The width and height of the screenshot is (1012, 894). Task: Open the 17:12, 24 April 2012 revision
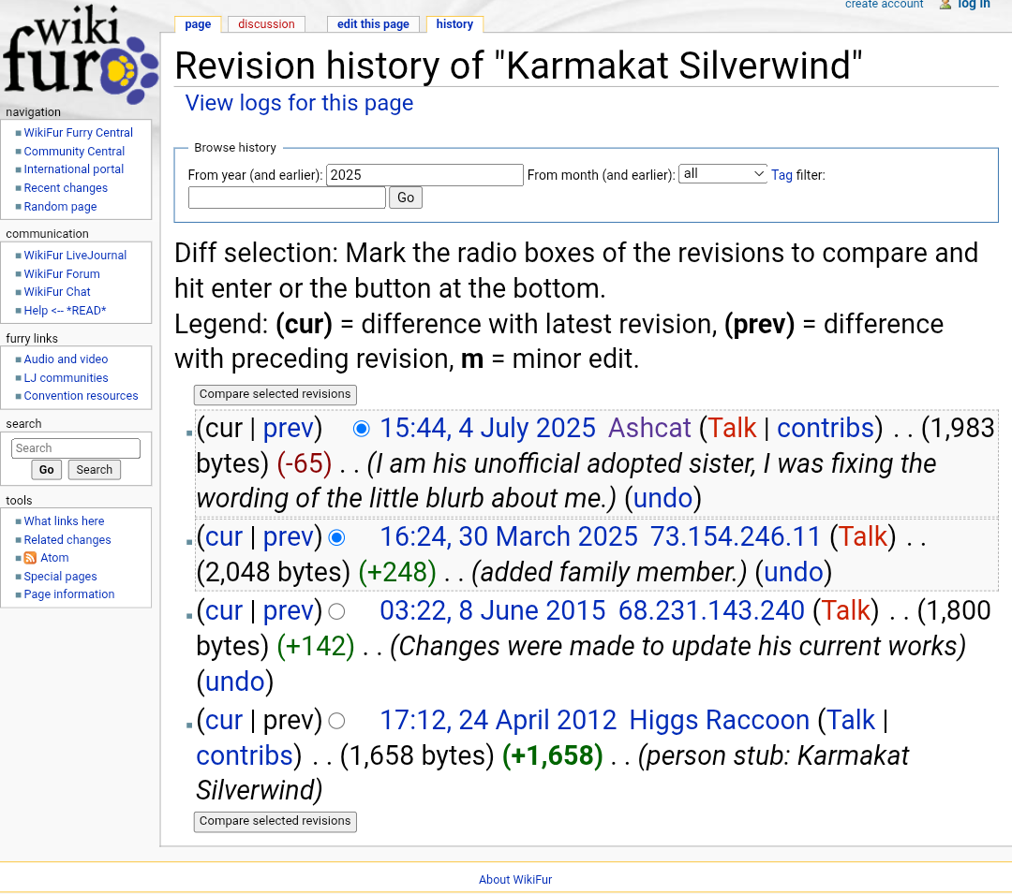[x=499, y=721]
